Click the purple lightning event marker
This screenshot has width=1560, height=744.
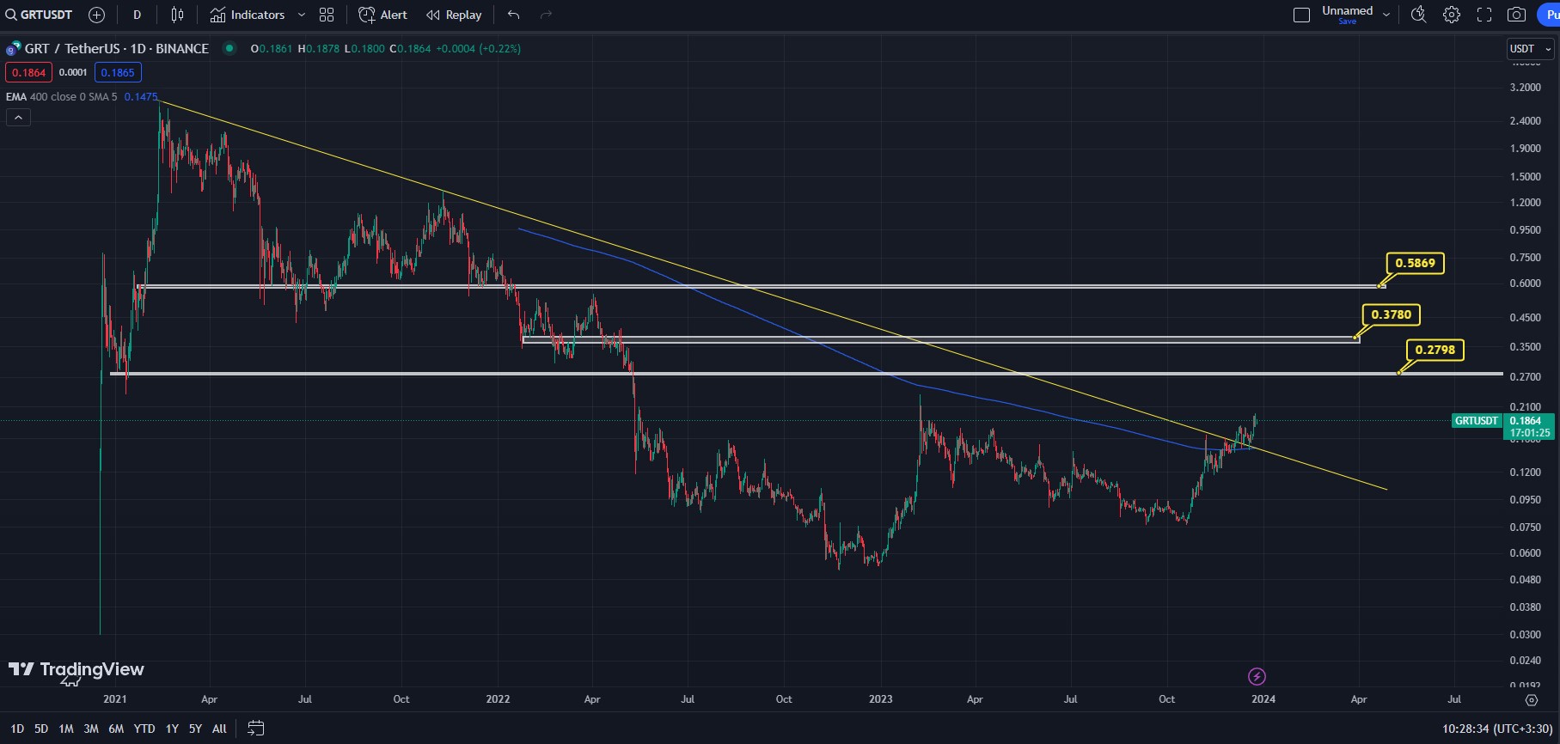pyautogui.click(x=1257, y=676)
